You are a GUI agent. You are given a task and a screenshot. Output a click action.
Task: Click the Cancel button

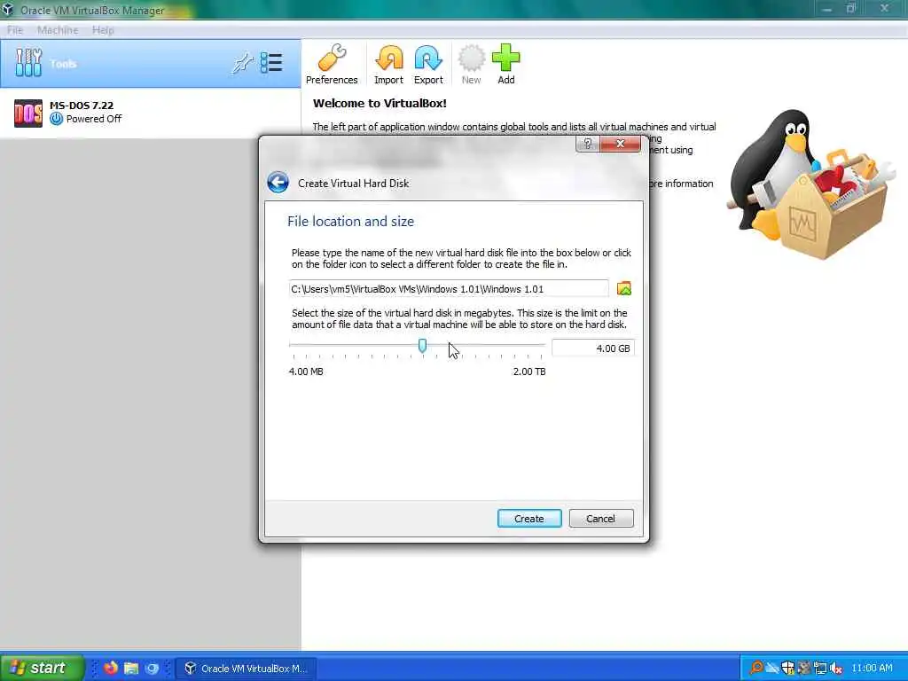click(x=601, y=518)
